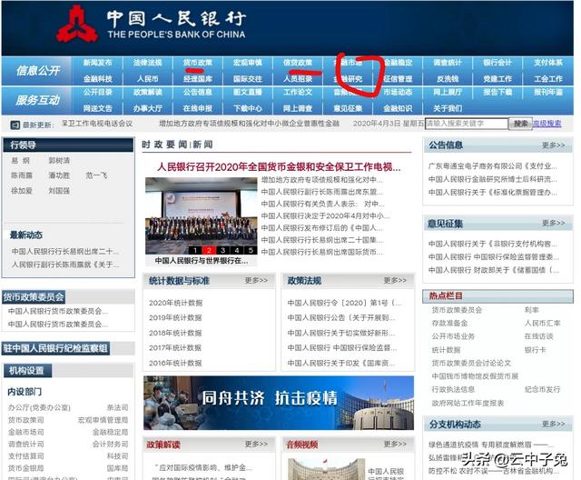Viewport: 581px width, 480px height.
Task: Open 人民币汇率 in hot topics
Action: pyautogui.click(x=543, y=323)
